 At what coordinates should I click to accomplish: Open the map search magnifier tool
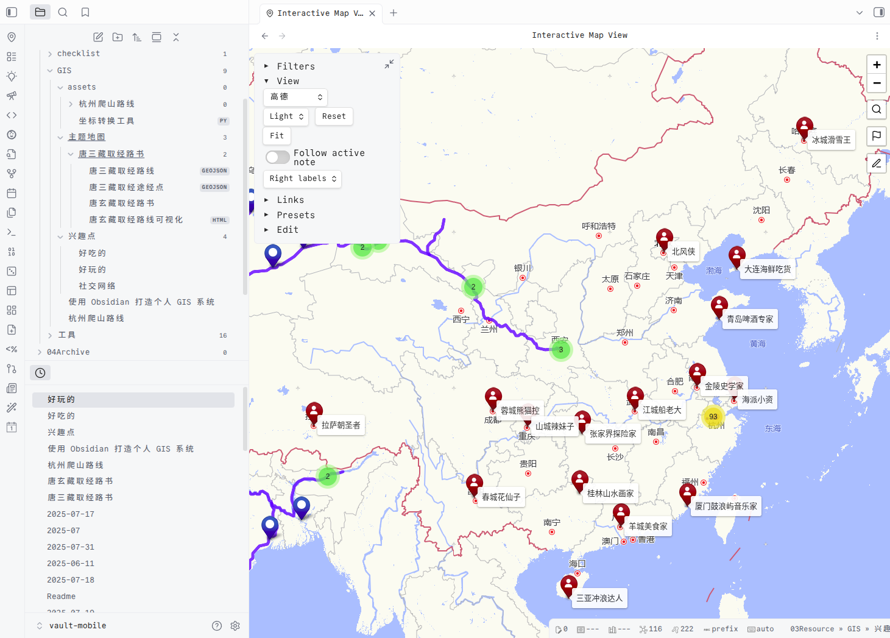(x=876, y=109)
